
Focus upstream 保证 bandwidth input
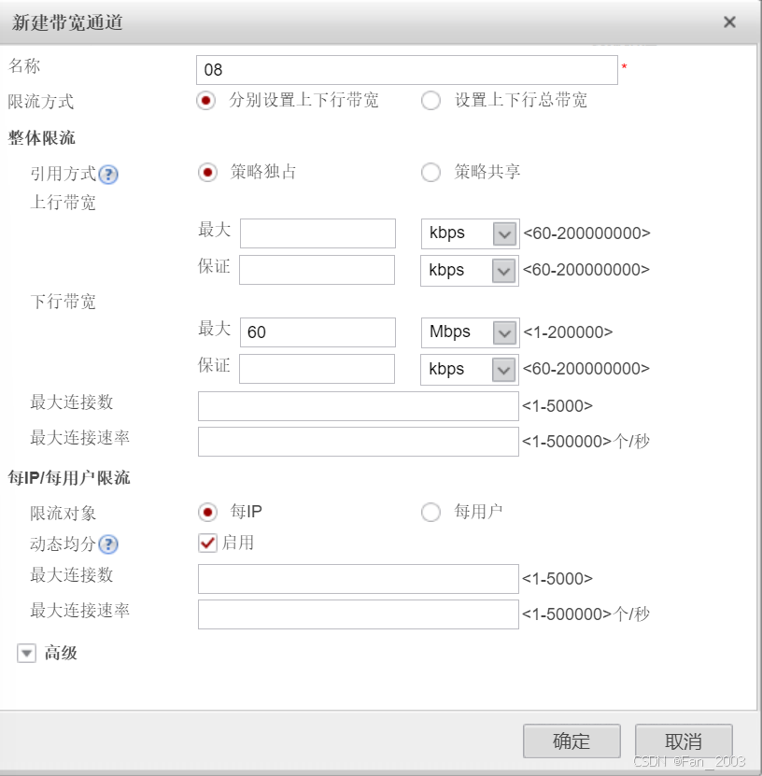[317, 270]
